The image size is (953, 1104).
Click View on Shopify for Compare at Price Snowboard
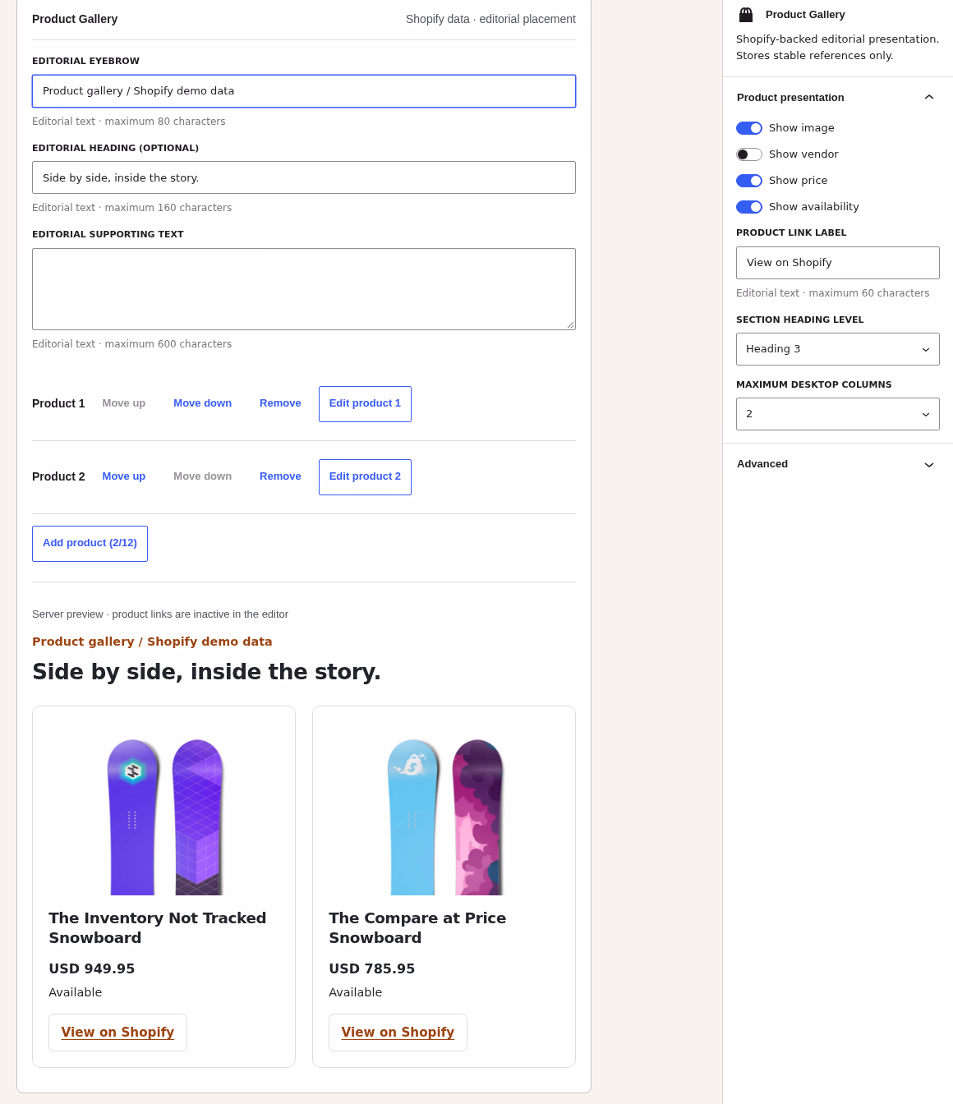point(398,1033)
